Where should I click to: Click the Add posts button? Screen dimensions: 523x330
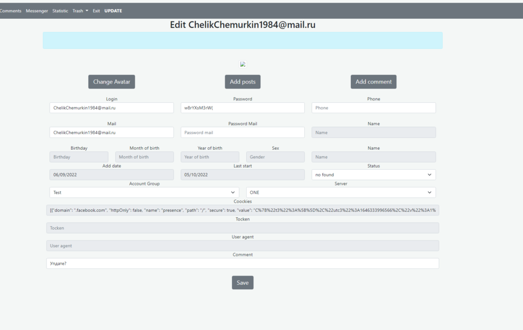243,82
